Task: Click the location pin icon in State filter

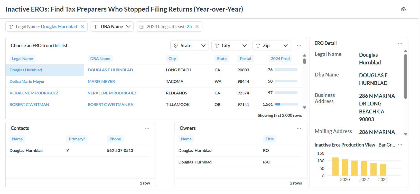Action: coord(176,46)
